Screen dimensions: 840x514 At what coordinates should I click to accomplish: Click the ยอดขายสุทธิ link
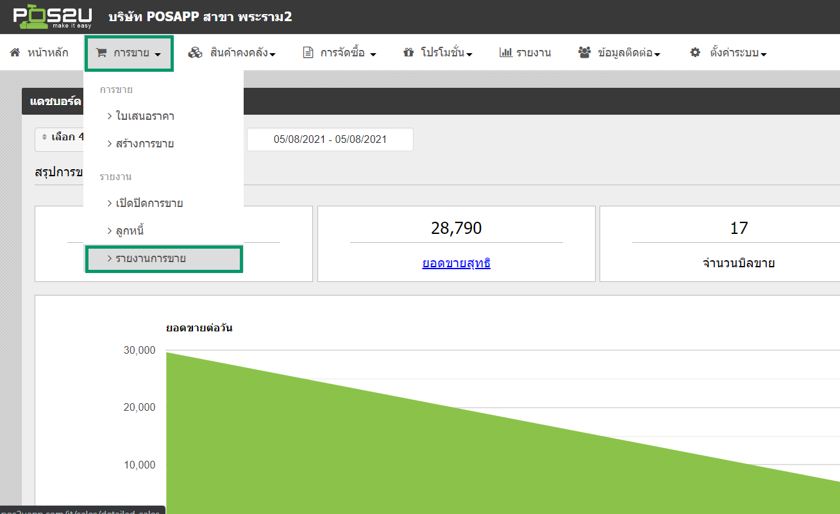click(x=457, y=263)
